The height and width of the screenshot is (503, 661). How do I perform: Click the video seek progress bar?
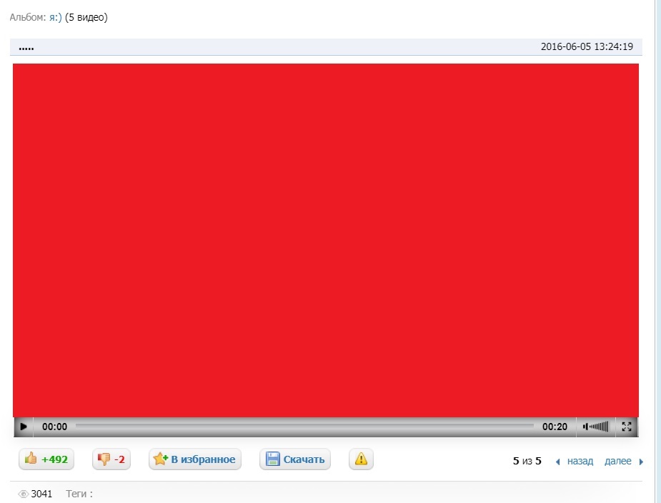click(304, 427)
